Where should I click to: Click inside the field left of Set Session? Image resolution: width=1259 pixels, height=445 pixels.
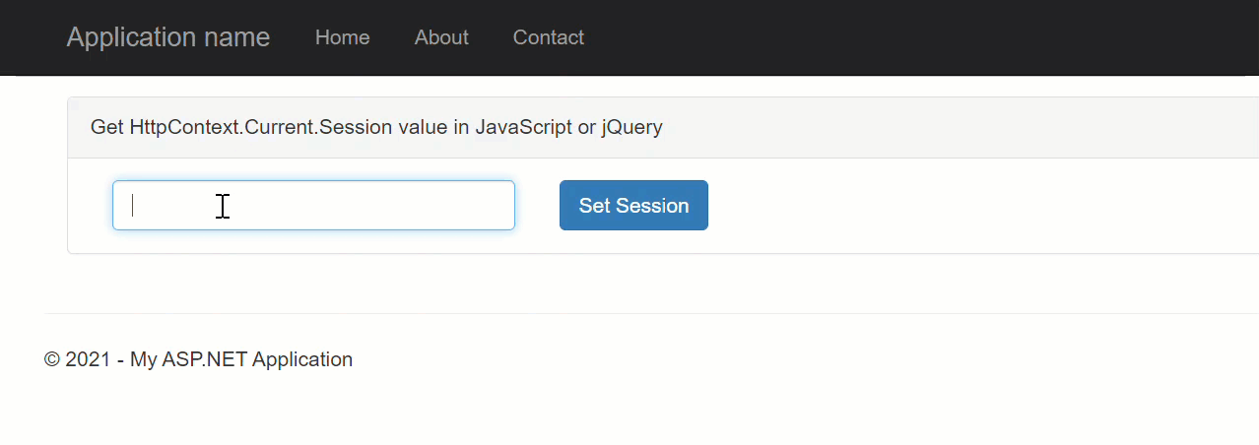coord(313,205)
